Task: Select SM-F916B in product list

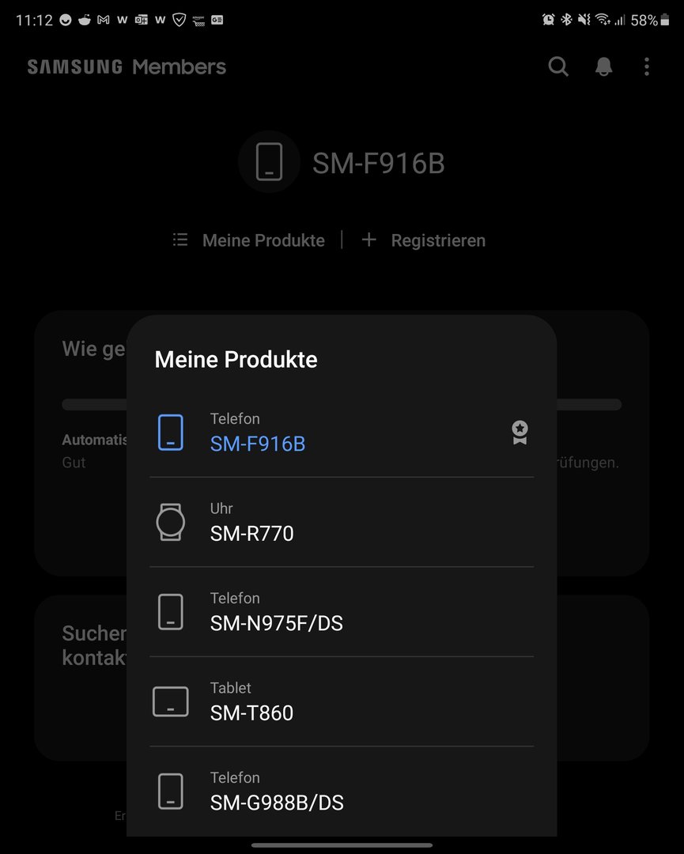Action: pyautogui.click(x=342, y=433)
